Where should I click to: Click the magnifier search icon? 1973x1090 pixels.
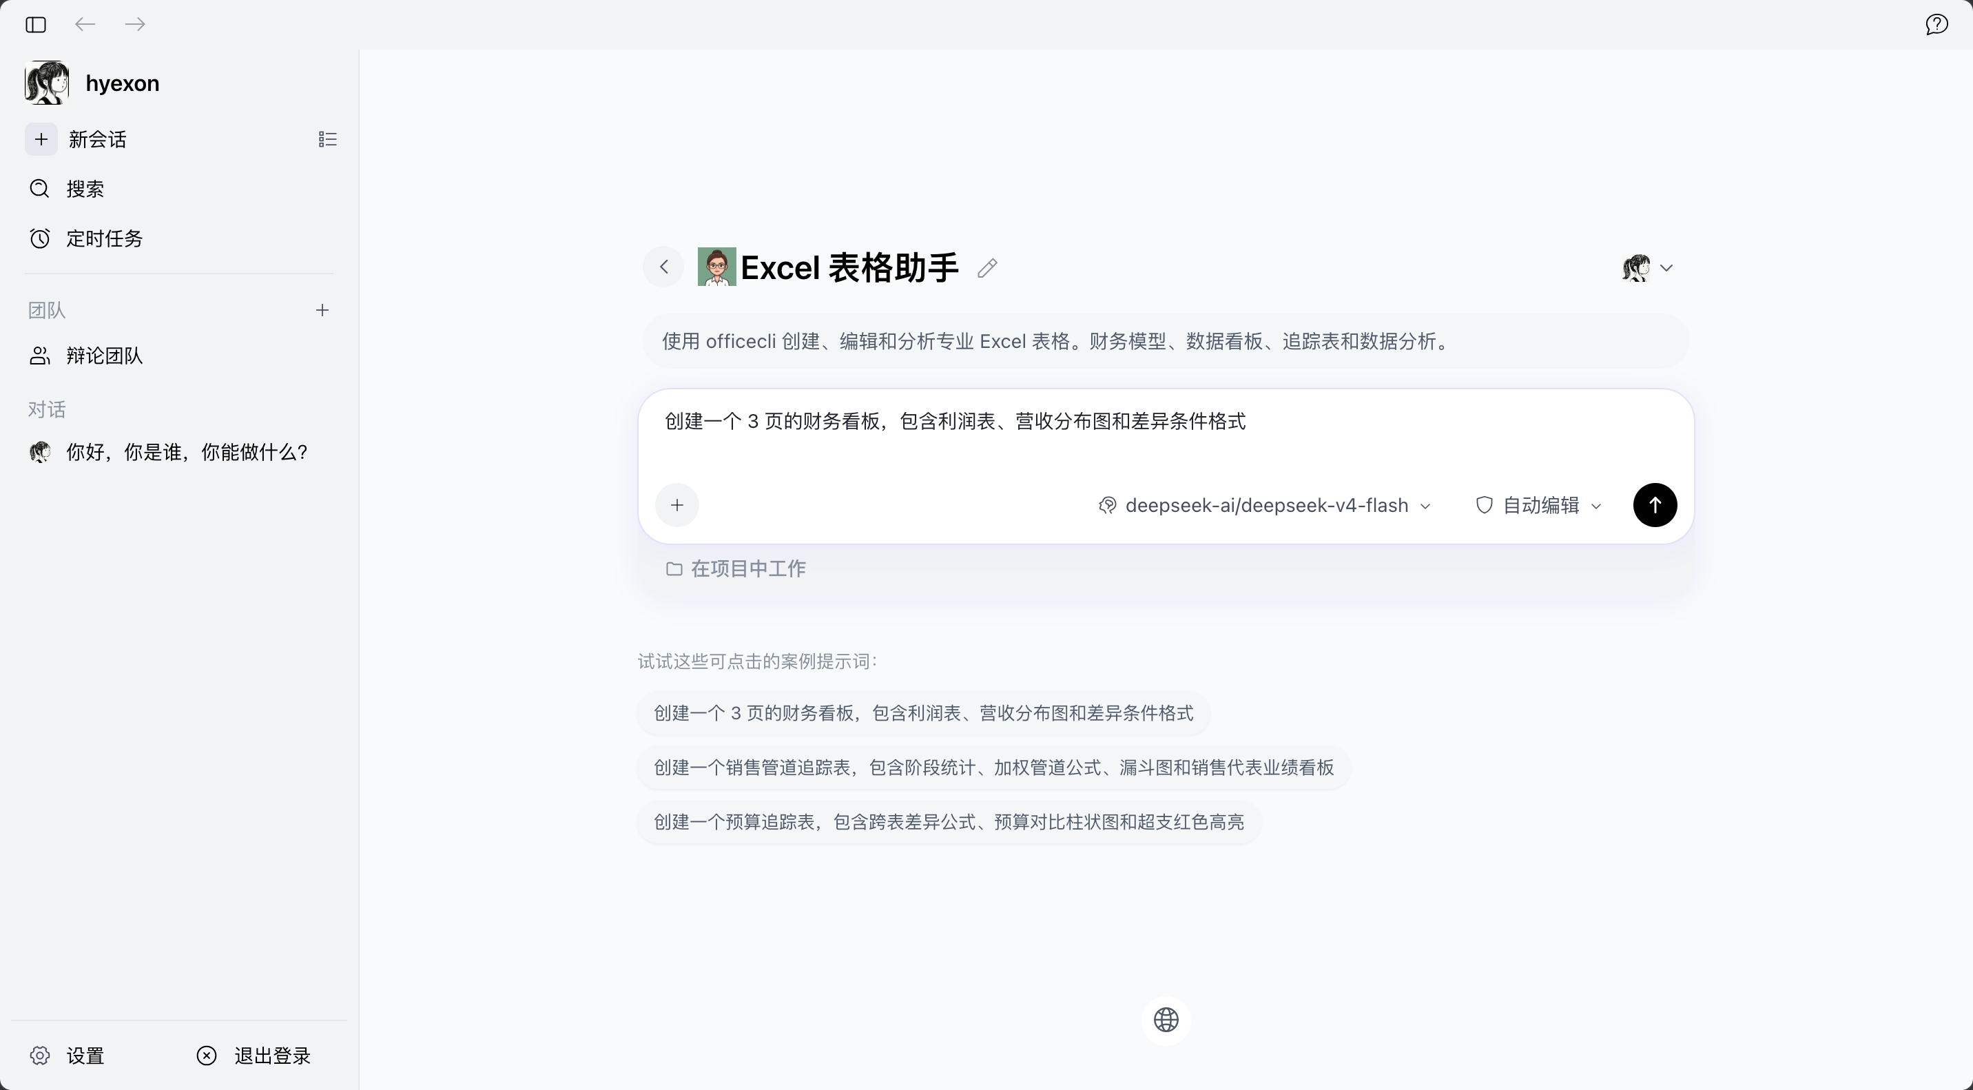click(x=40, y=188)
